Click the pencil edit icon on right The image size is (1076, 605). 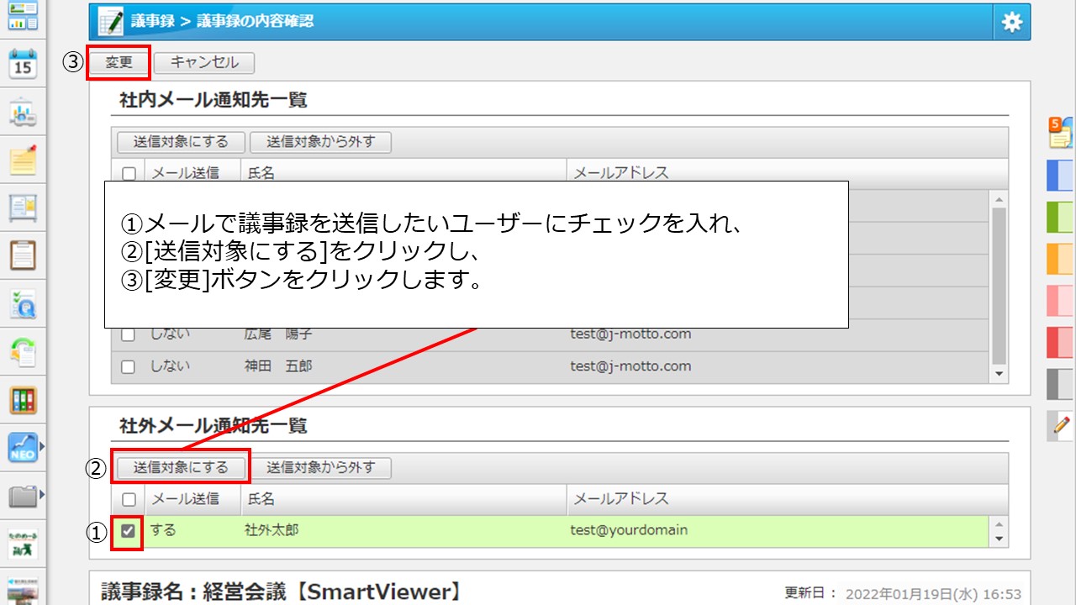pos(1061,426)
